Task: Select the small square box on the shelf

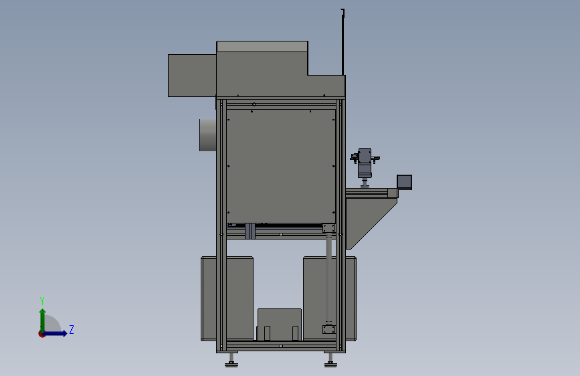Action: (404, 182)
